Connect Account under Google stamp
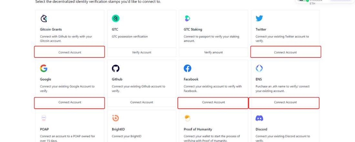The height and width of the screenshot is (142, 355). (70, 102)
